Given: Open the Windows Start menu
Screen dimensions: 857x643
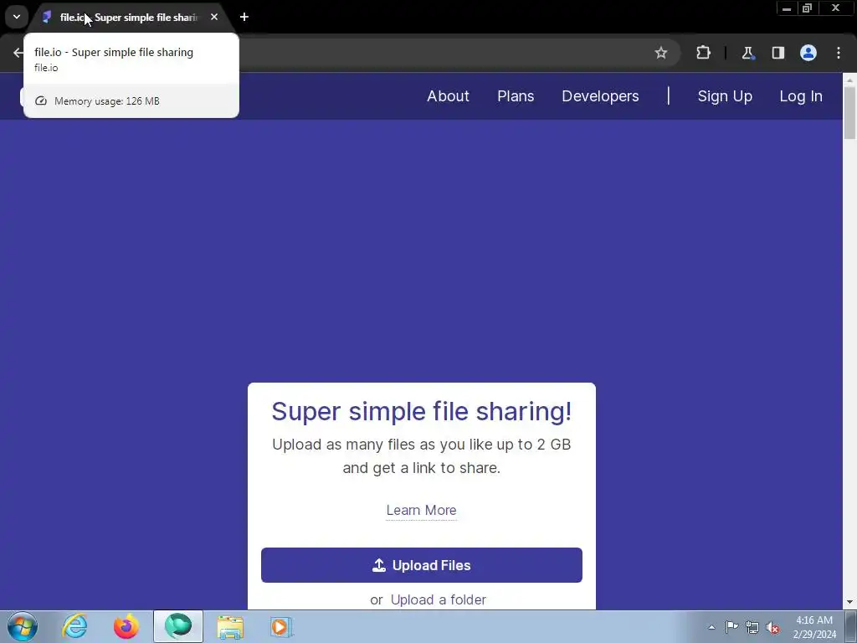Looking at the screenshot, I should (23, 626).
